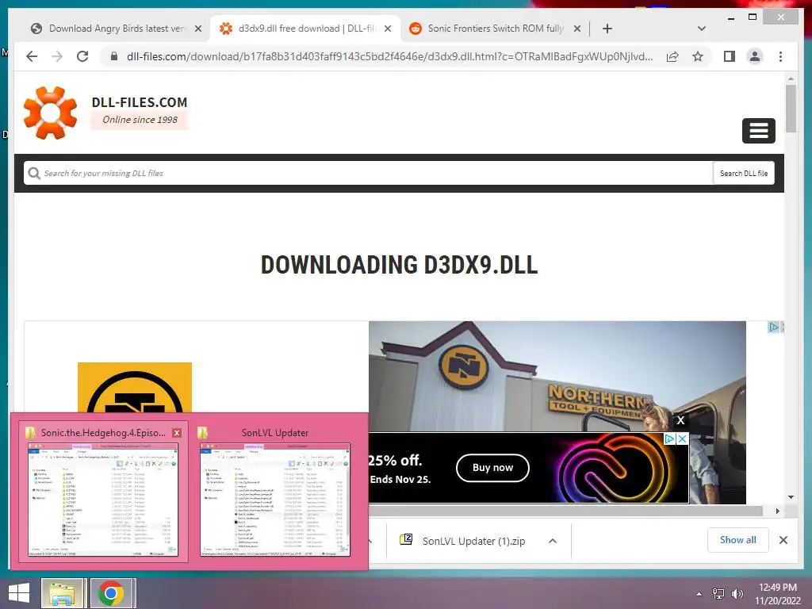Open AdChoices icon on Northern Tool ad
This screenshot has height=609, width=812.
click(x=774, y=327)
